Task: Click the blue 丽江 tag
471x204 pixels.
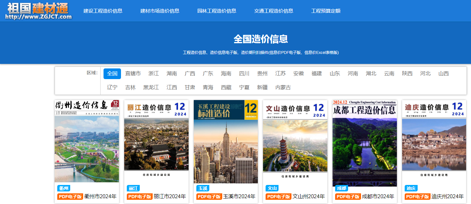Action: (x=133, y=188)
